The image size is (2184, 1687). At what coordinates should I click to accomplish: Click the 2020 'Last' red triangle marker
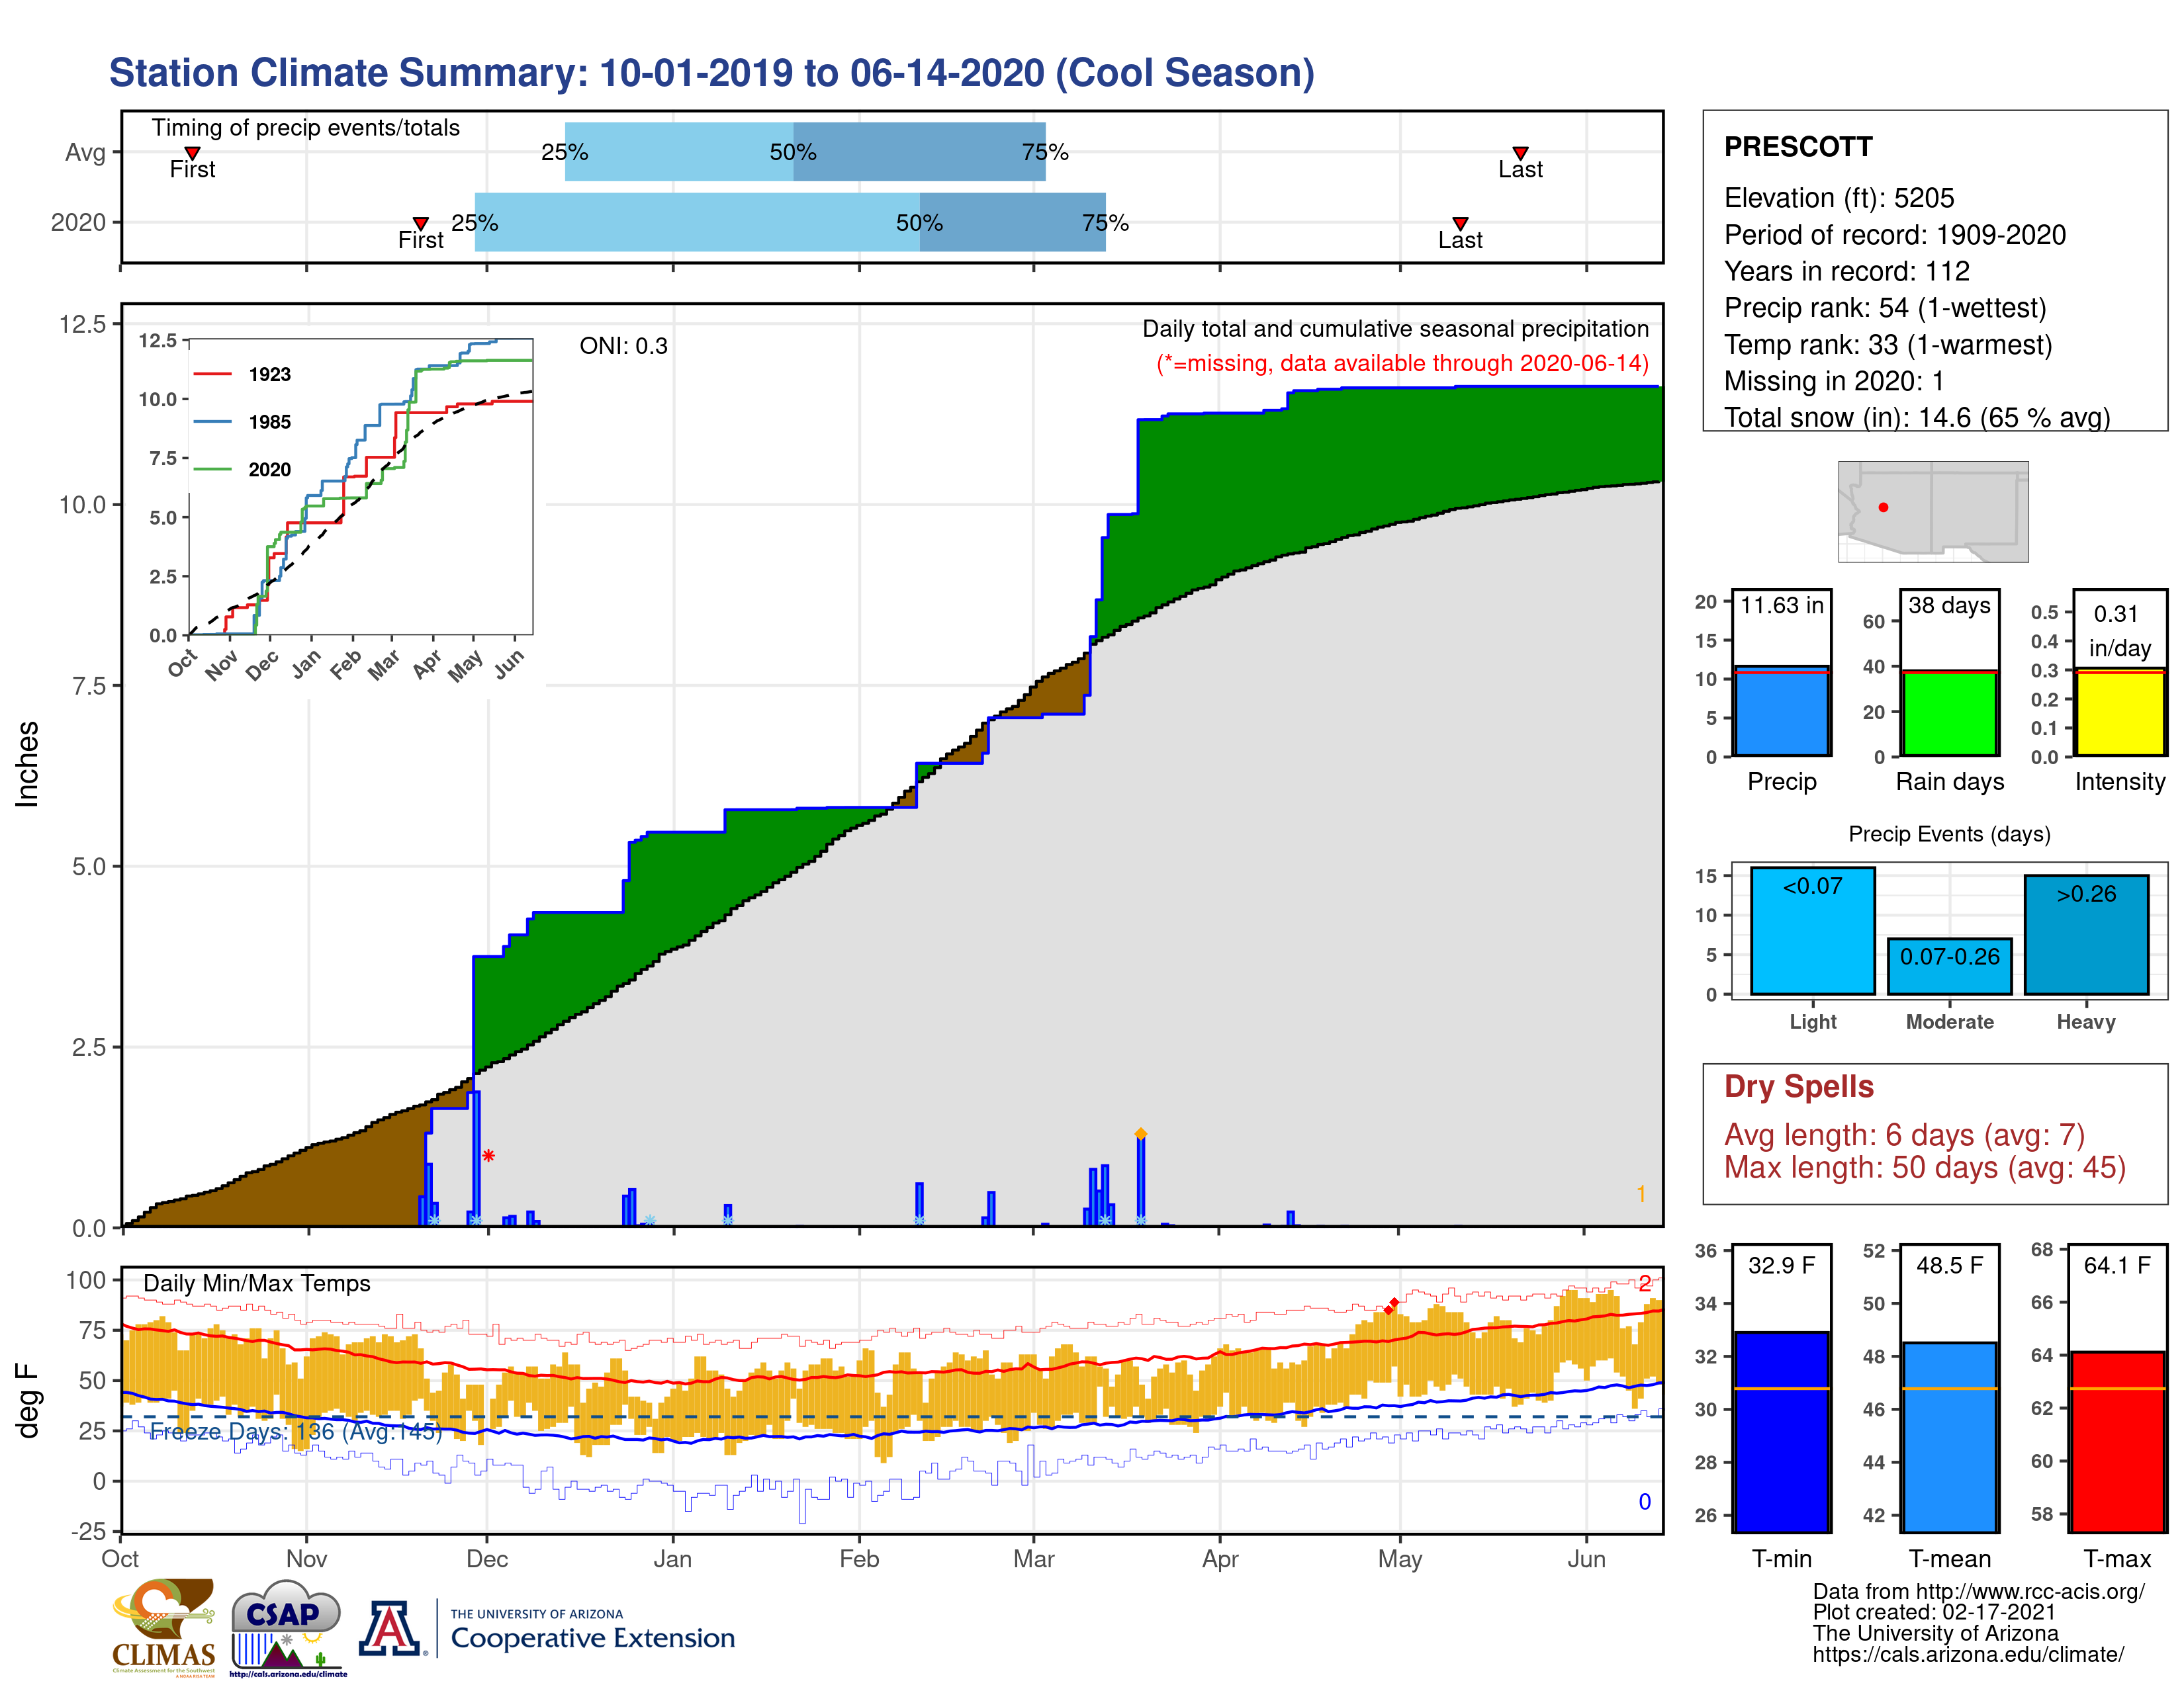tap(1460, 223)
